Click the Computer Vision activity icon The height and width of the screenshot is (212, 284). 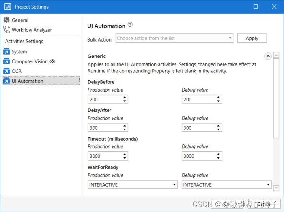pos(6,61)
